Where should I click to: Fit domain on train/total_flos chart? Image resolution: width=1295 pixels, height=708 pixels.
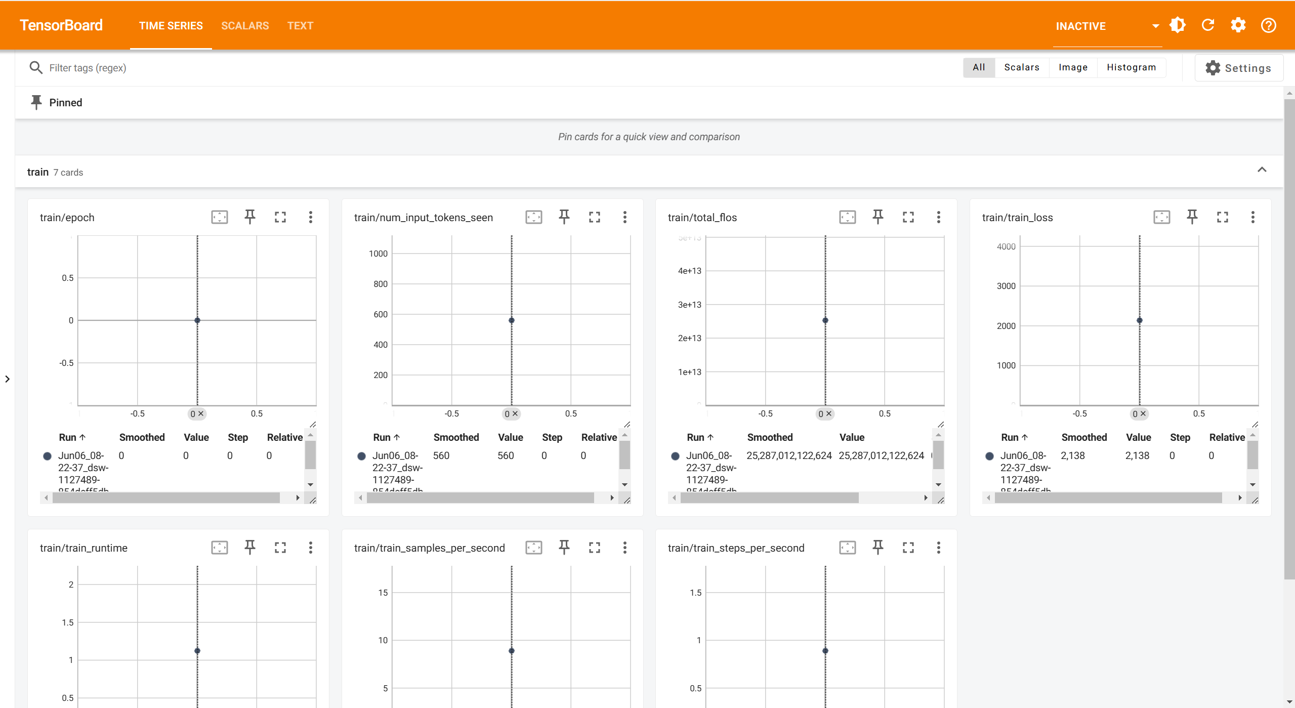tap(848, 217)
